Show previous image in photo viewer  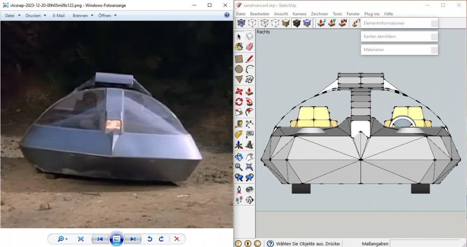click(x=100, y=239)
